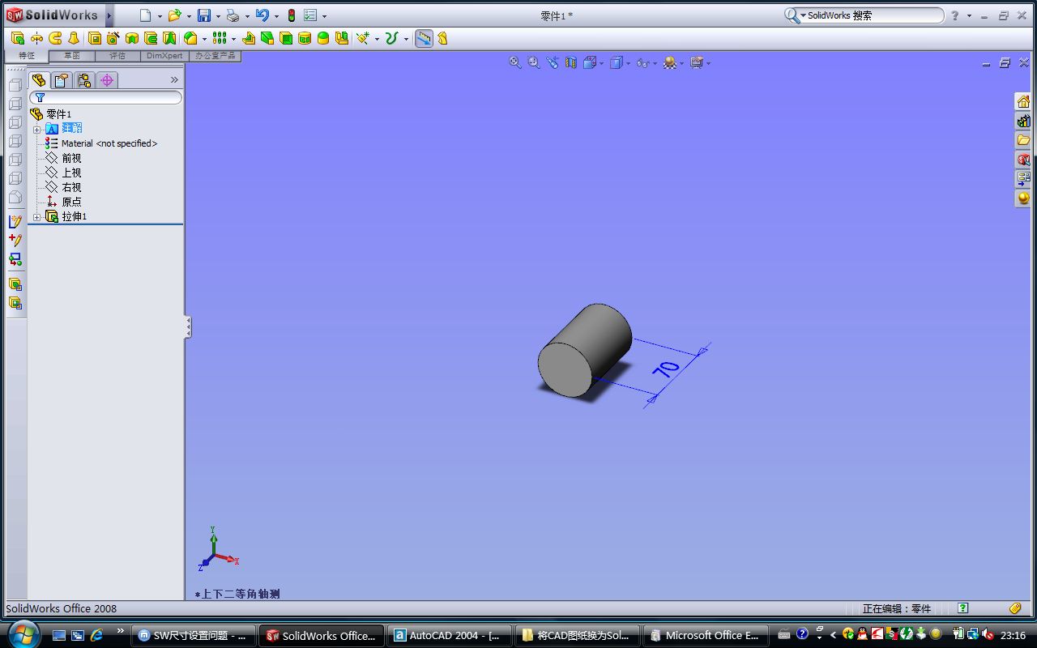Click the Rebuild traffic light icon

coord(292,15)
